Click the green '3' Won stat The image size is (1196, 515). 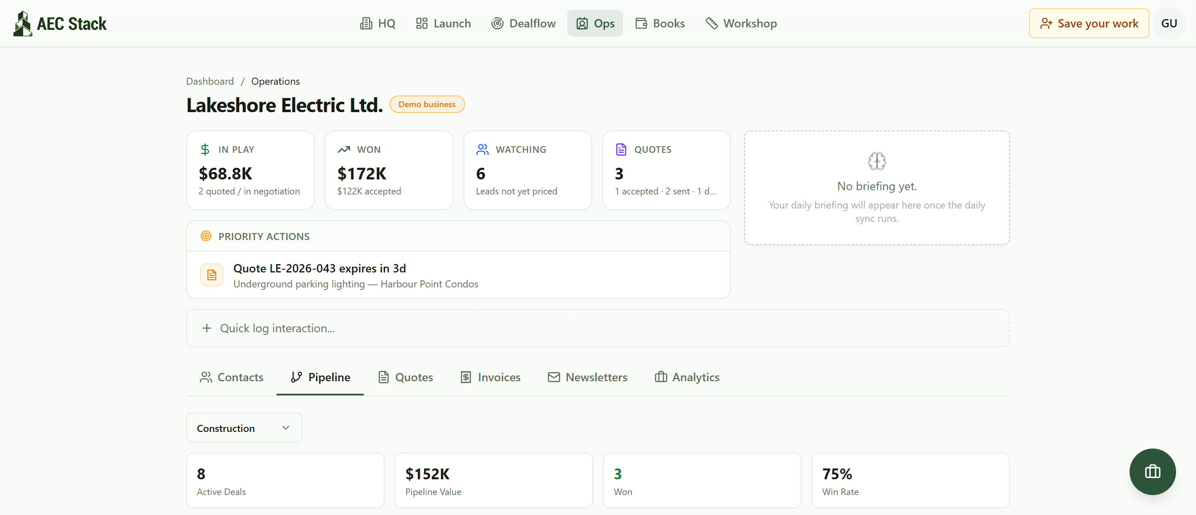(618, 474)
